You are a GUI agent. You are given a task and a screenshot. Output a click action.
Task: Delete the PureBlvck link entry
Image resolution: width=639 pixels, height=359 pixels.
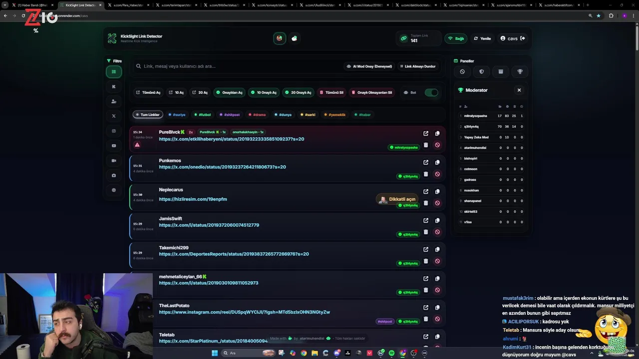(426, 145)
